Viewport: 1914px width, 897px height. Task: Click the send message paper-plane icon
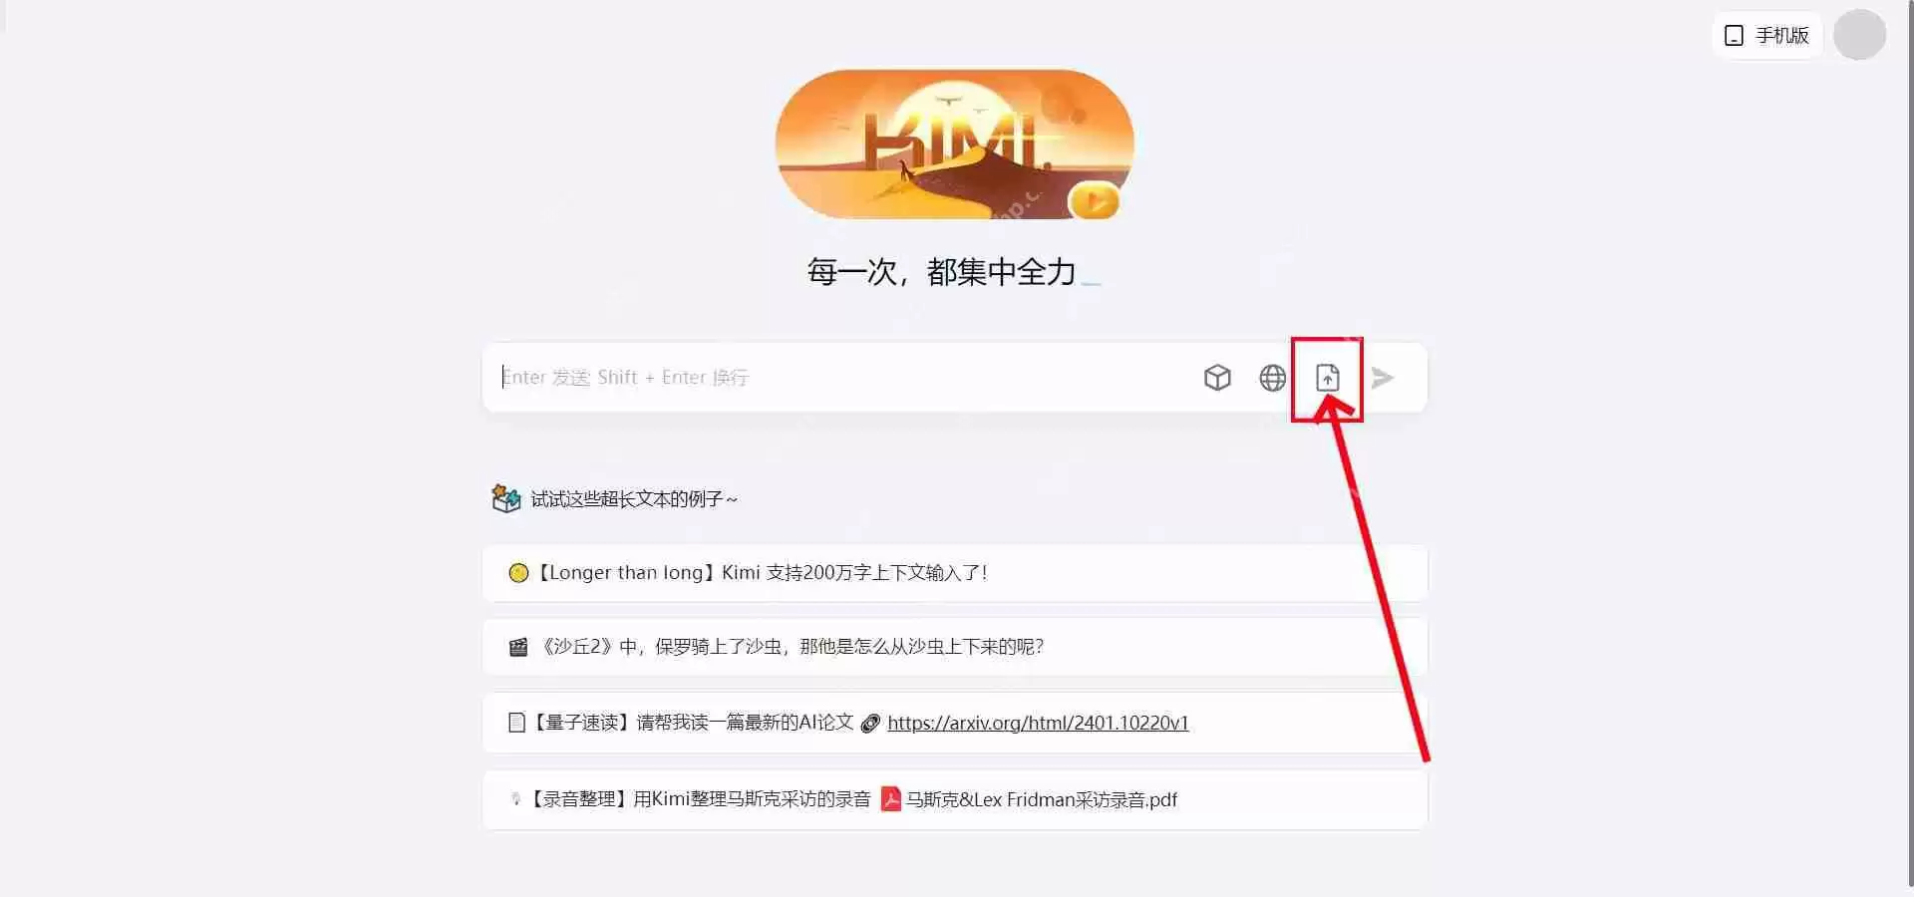tap(1383, 377)
